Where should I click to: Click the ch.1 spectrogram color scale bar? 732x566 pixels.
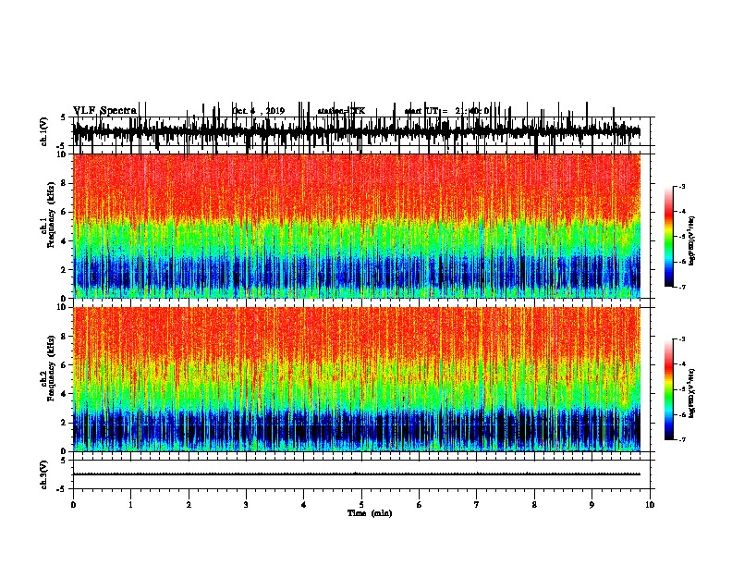(669, 237)
